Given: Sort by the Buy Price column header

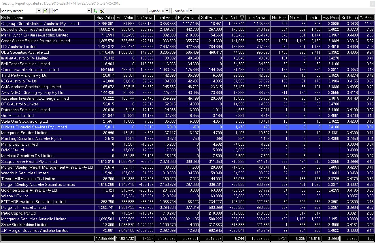Looking at the screenshot, I should (331, 18).
